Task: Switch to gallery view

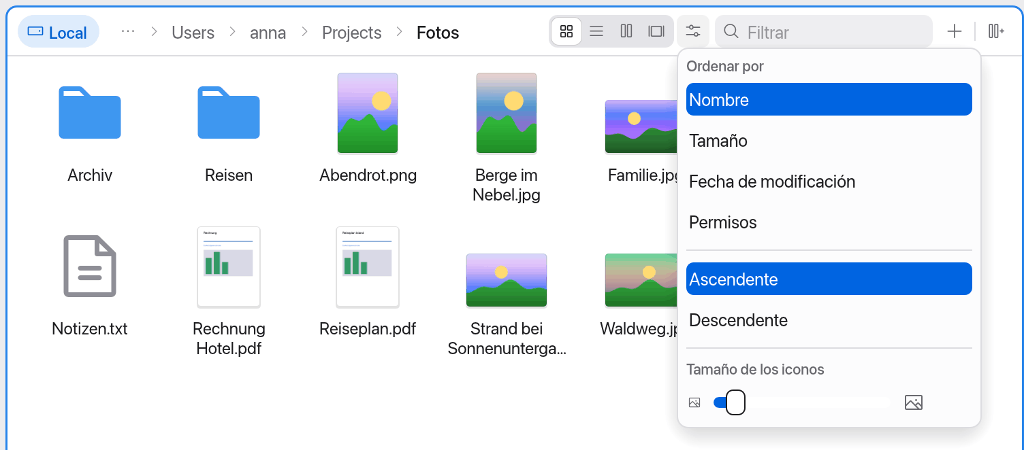Action: [656, 31]
